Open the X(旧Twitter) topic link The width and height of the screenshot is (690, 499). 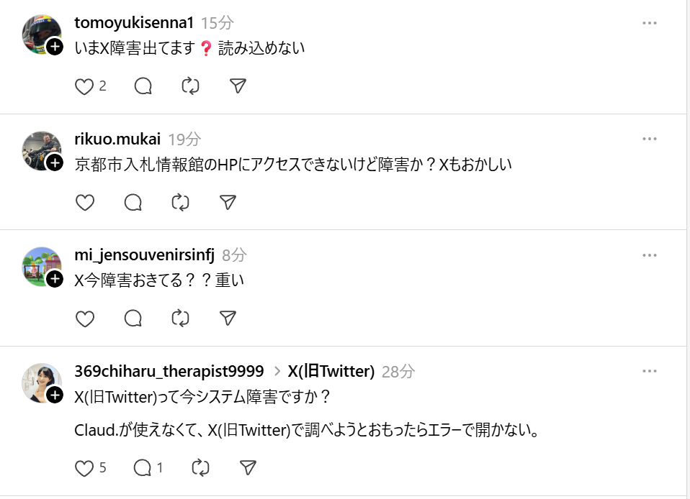[x=331, y=371]
